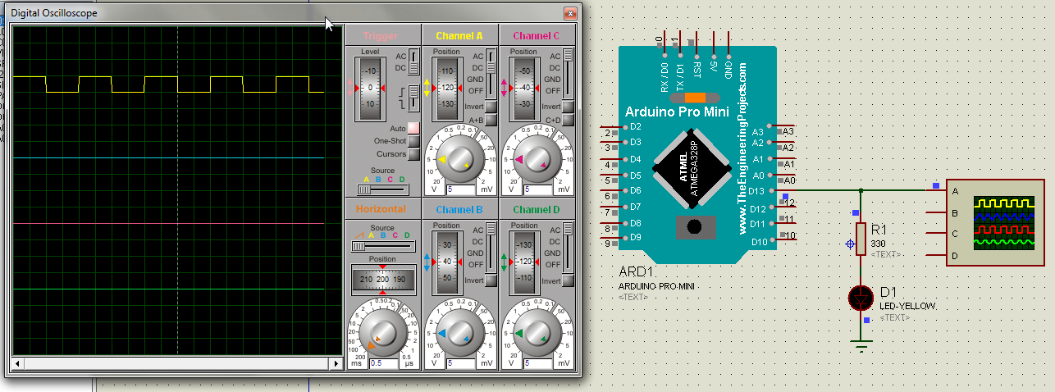Click the LED-YELLOW label text
1055x392 pixels.
click(x=907, y=306)
